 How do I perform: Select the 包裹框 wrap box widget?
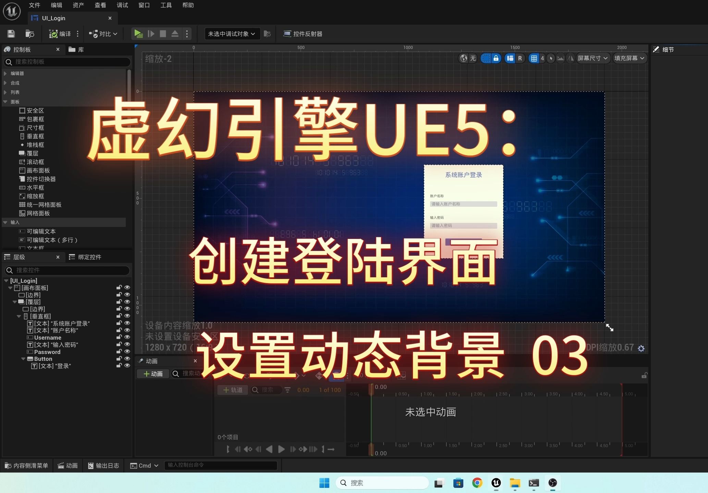(x=32, y=119)
